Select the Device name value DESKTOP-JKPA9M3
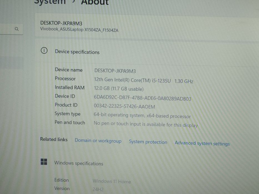Screen dimensions: 259x194 coord(115,71)
